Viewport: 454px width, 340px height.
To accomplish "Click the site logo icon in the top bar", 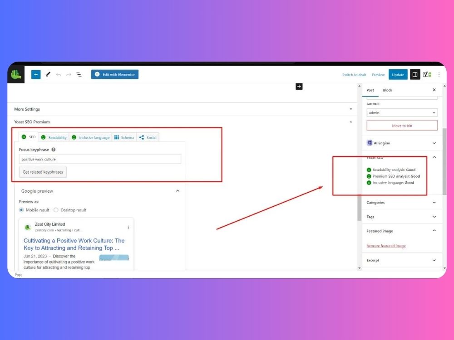I will [x=16, y=75].
